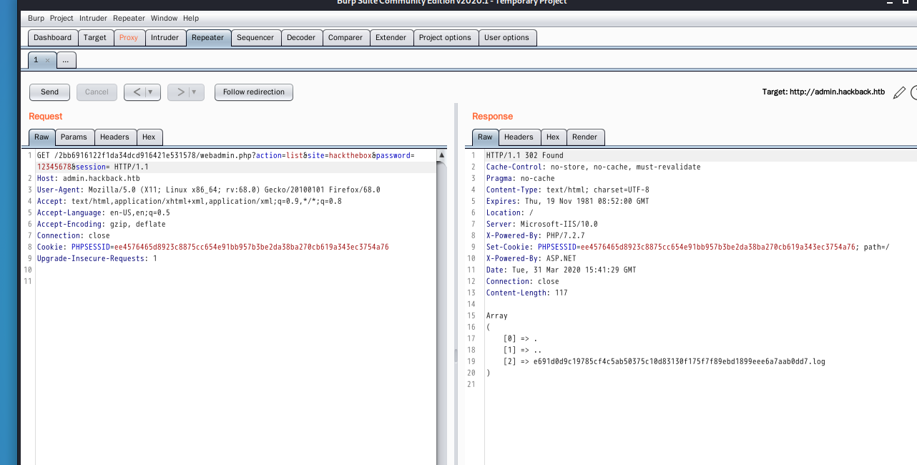Open the Window menu
Image resolution: width=917 pixels, height=465 pixels.
point(164,18)
